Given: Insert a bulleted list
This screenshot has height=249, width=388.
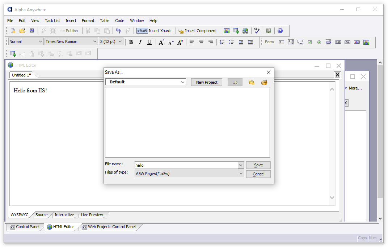Looking at the screenshot, I should (x=231, y=42).
